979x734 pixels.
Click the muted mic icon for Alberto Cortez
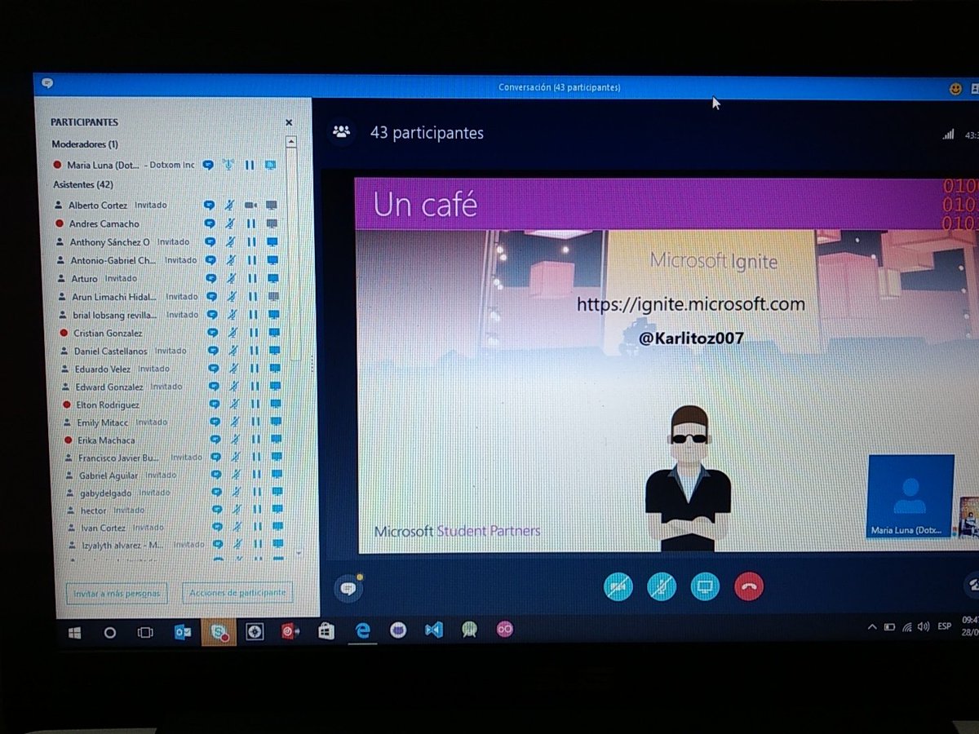tap(230, 206)
